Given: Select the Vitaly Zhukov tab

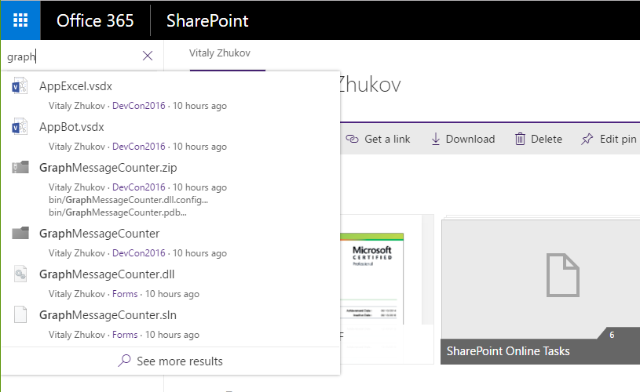Looking at the screenshot, I should pyautogui.click(x=220, y=53).
